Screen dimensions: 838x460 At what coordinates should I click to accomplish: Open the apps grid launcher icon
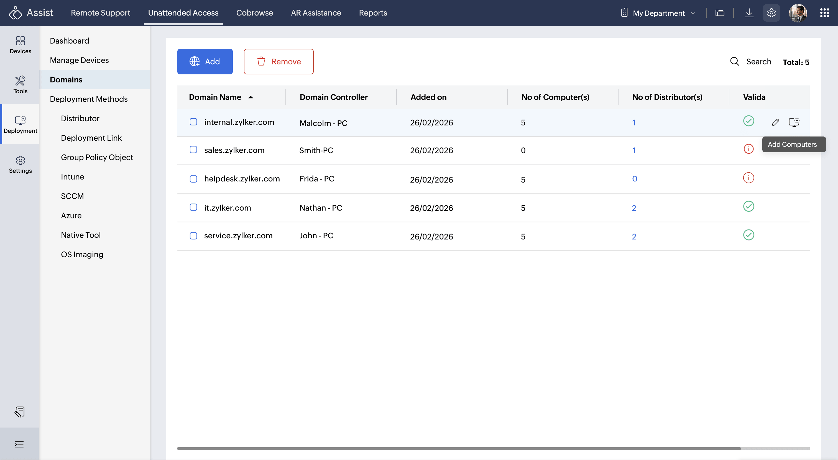[824, 13]
